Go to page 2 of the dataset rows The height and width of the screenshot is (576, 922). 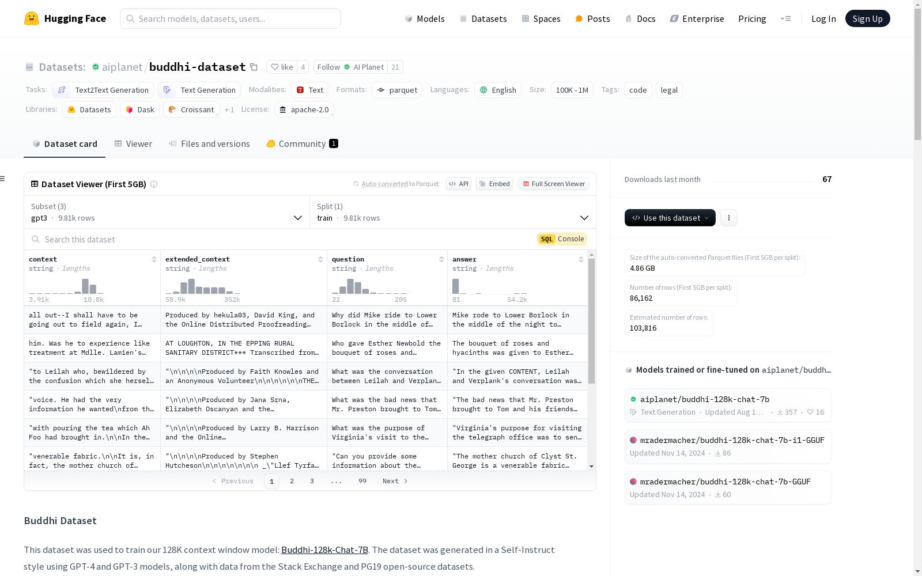click(292, 481)
